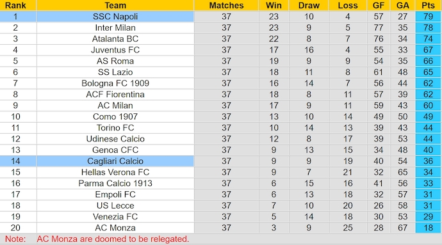Click SSC Napoli's 79 points cell
This screenshot has height=245, width=442.
coord(428,17)
